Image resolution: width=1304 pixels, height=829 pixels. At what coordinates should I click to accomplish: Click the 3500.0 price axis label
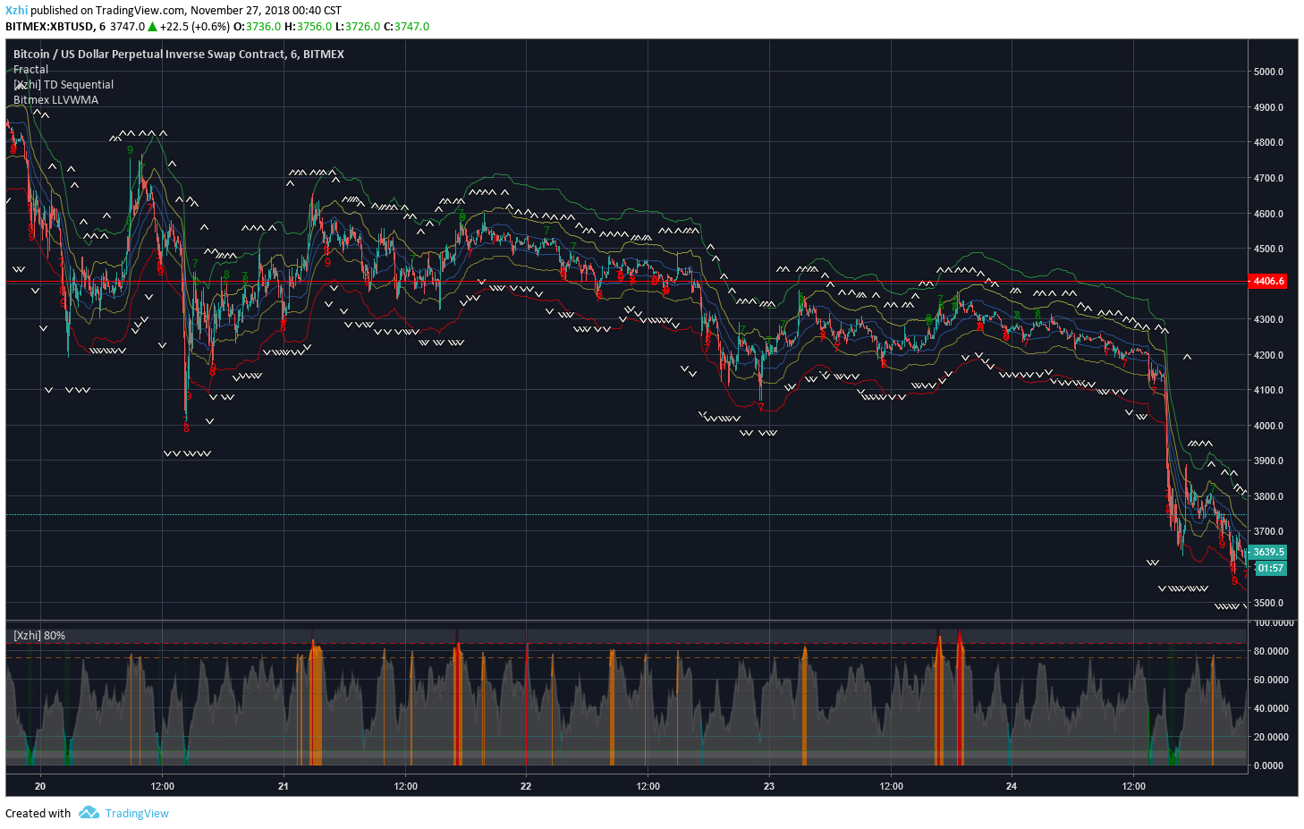tap(1268, 603)
